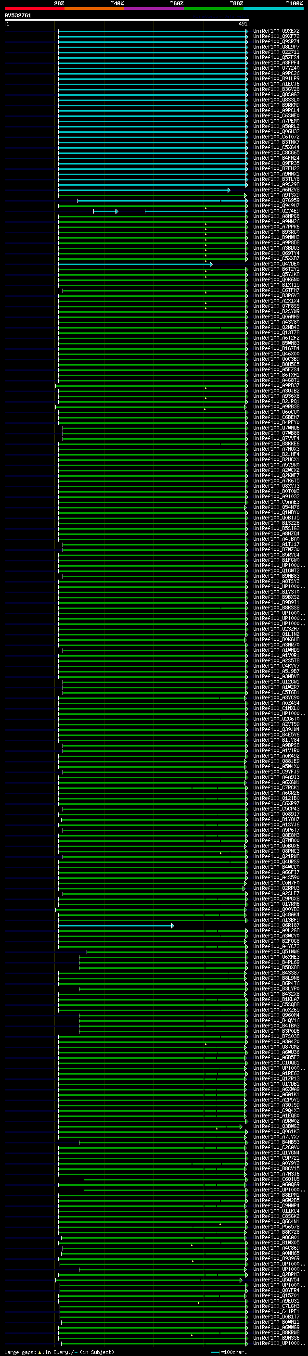Image resolution: width=308 pixels, height=1356 pixels.
Task: Click the query end position 491
Action: click(x=243, y=24)
